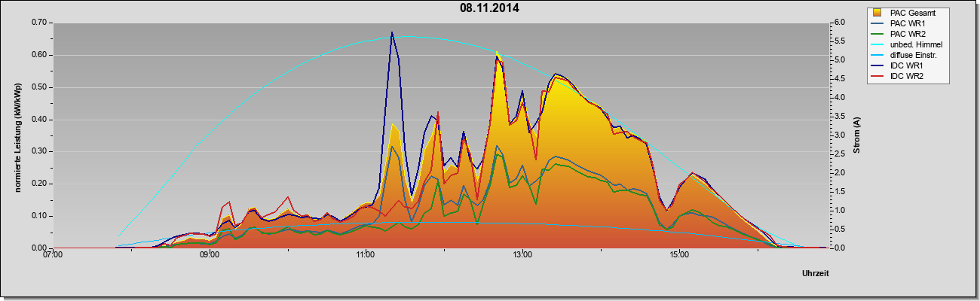Screen dimensions: 980x301
Task: Click the chart title 08.11.2014
Action: (489, 9)
